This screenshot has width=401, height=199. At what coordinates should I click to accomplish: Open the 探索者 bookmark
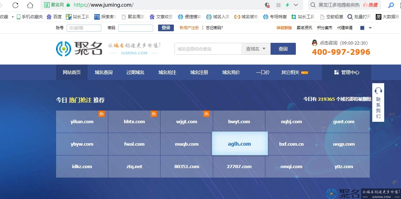point(105,16)
